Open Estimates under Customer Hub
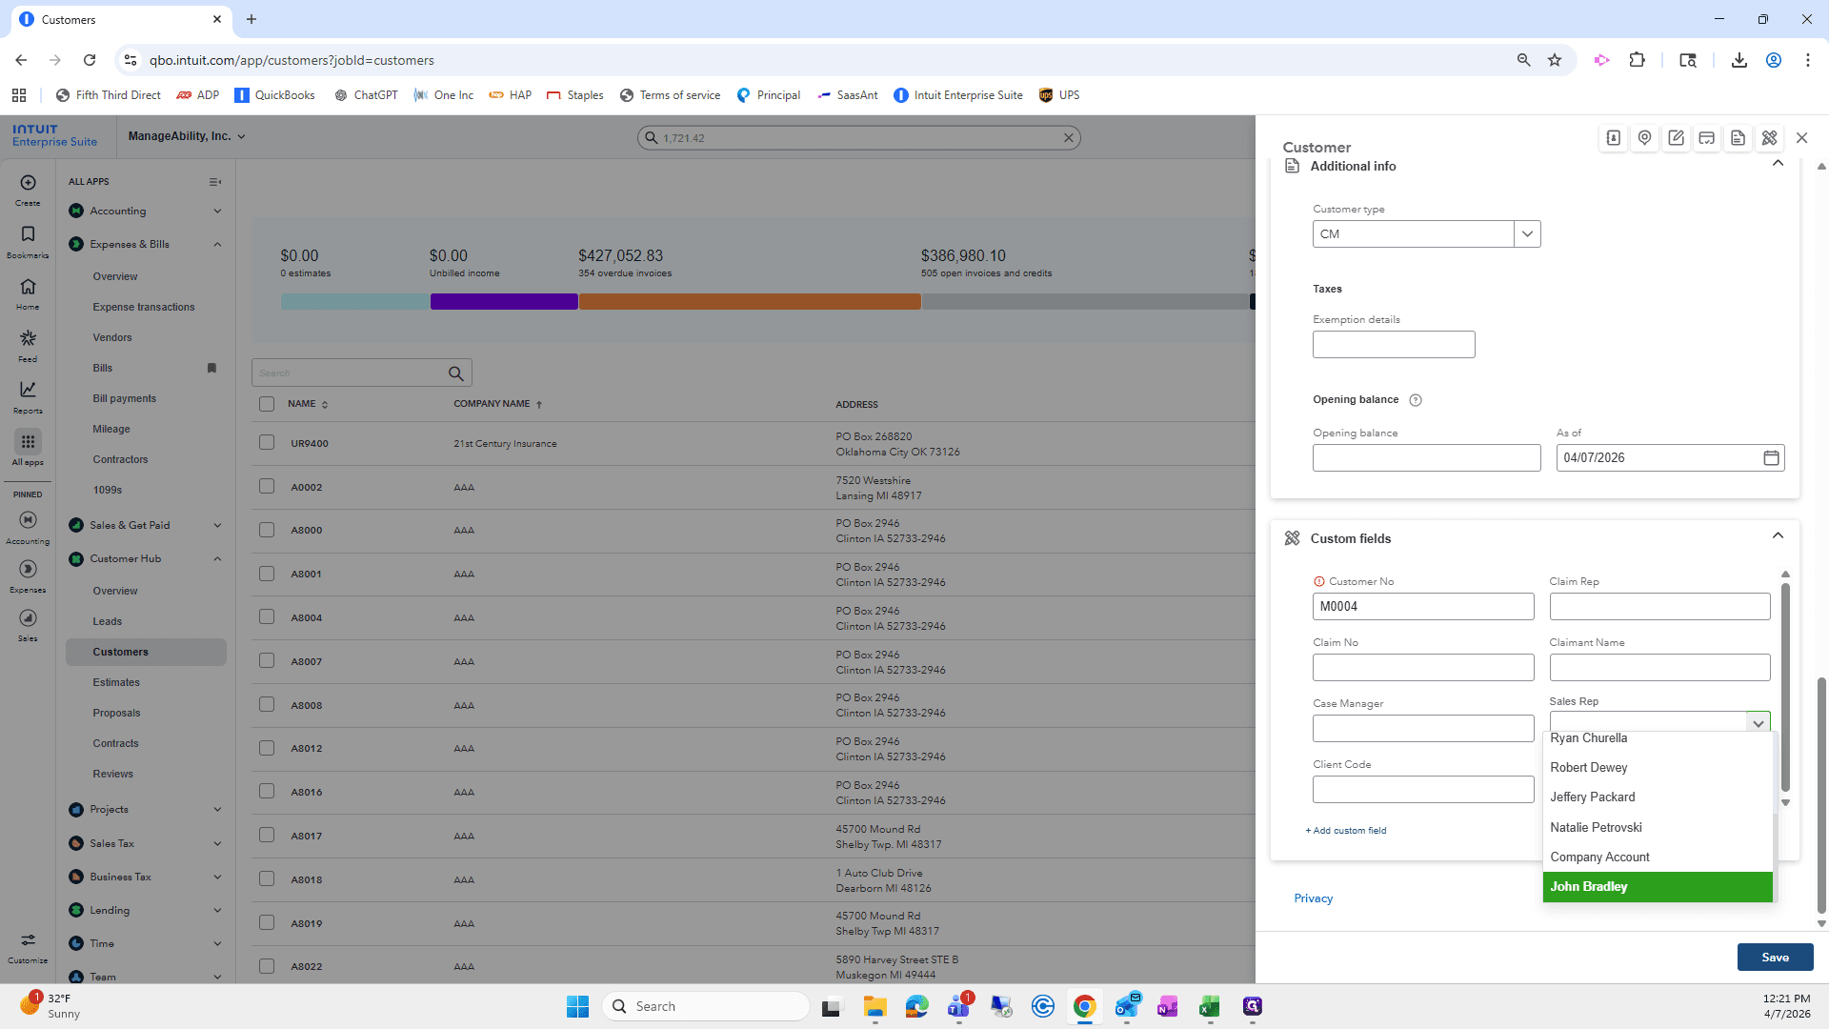Viewport: 1829px width, 1029px height. point(116,683)
